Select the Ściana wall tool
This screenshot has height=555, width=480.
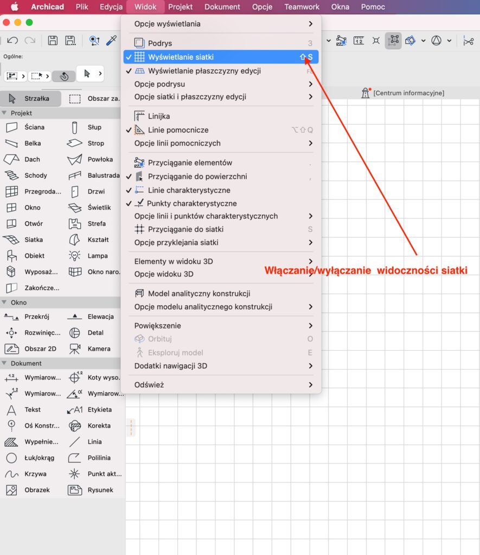pyautogui.click(x=25, y=127)
